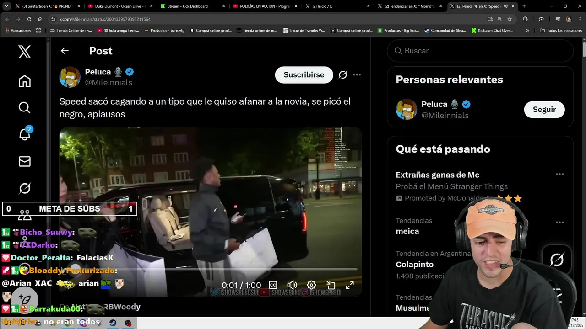The height and width of the screenshot is (329, 586).
Task: Close the Duke Dumont tab
Action: 151,6
